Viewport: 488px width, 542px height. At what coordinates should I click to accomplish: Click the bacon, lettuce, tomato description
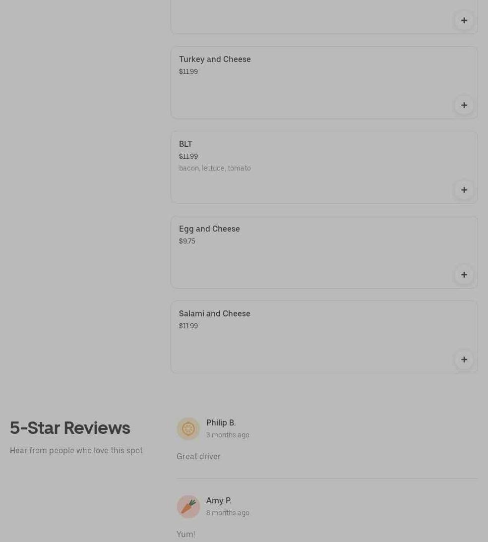pyautogui.click(x=215, y=168)
